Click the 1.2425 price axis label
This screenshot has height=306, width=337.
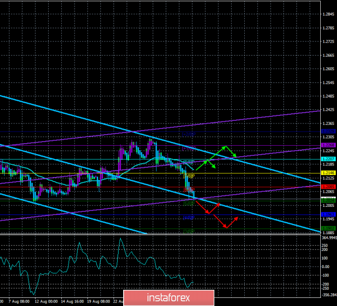[x=328, y=110]
